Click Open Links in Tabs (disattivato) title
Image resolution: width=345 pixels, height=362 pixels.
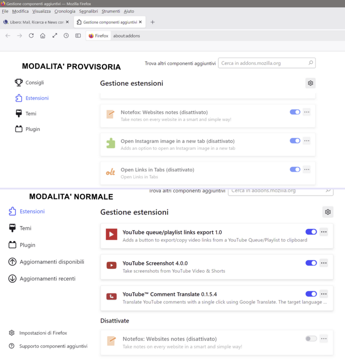coord(157,170)
